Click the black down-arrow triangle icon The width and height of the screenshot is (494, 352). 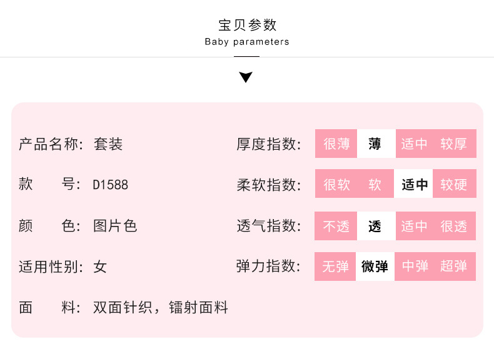(246, 77)
